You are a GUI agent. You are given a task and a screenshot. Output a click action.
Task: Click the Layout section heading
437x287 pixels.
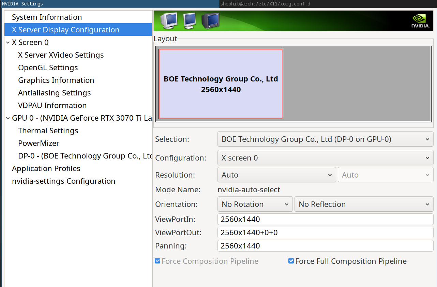point(165,39)
